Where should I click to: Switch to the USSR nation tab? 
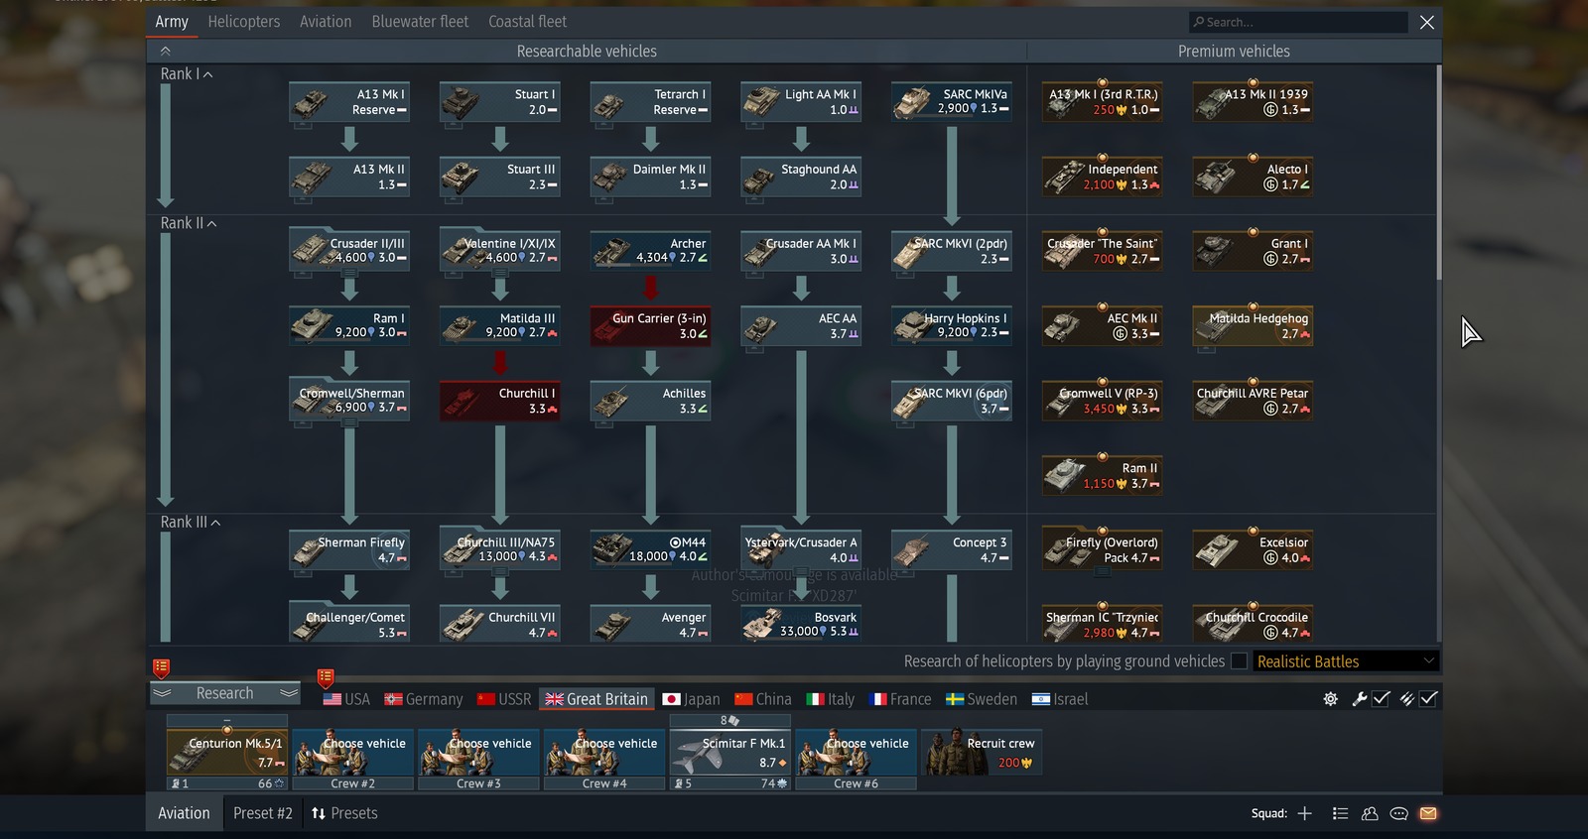click(504, 699)
